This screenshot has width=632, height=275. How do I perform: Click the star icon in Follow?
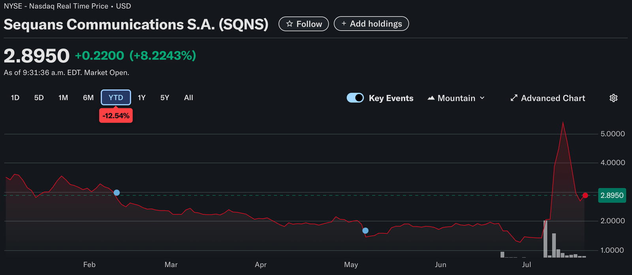coord(290,24)
